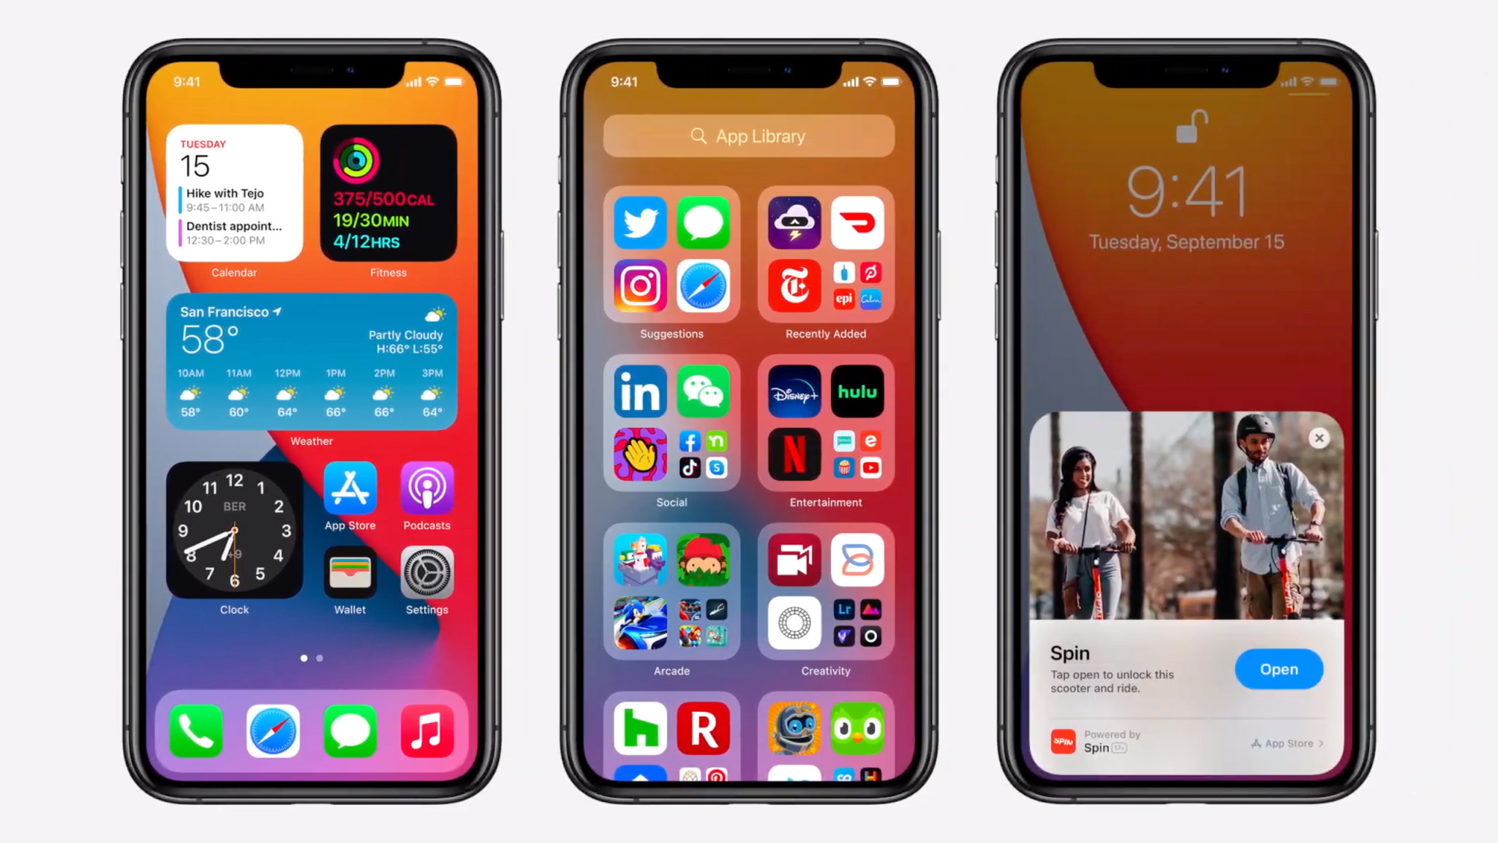
Task: Dismiss the Spin lock screen notification
Action: tap(1319, 438)
